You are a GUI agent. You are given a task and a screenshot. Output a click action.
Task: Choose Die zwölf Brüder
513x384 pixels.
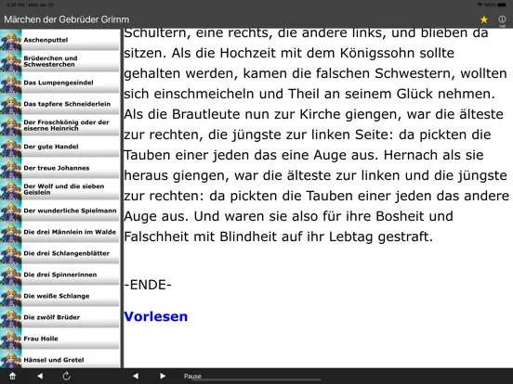coord(60,317)
